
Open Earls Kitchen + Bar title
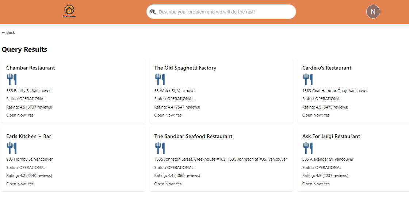coord(29,136)
